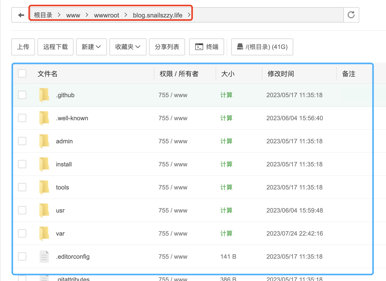Sort by 修改时间 column header
Viewport: 386px width, 281px height.
281,74
